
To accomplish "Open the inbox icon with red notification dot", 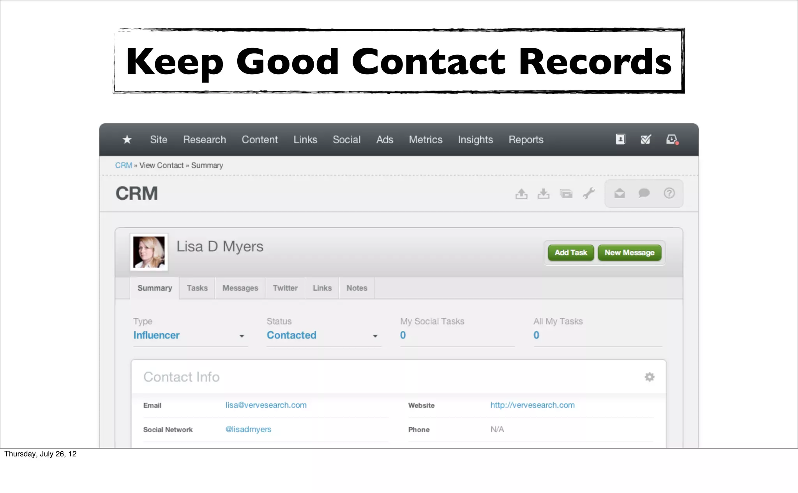I will click(x=672, y=139).
